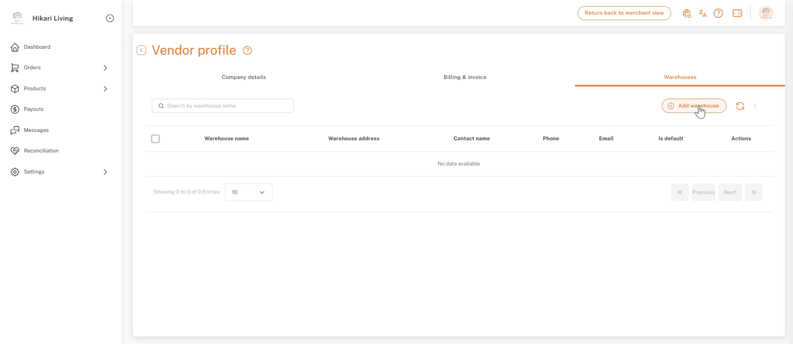Viewport: 793px width, 344px height.
Task: Open the ticket icon in top bar
Action: tap(737, 13)
